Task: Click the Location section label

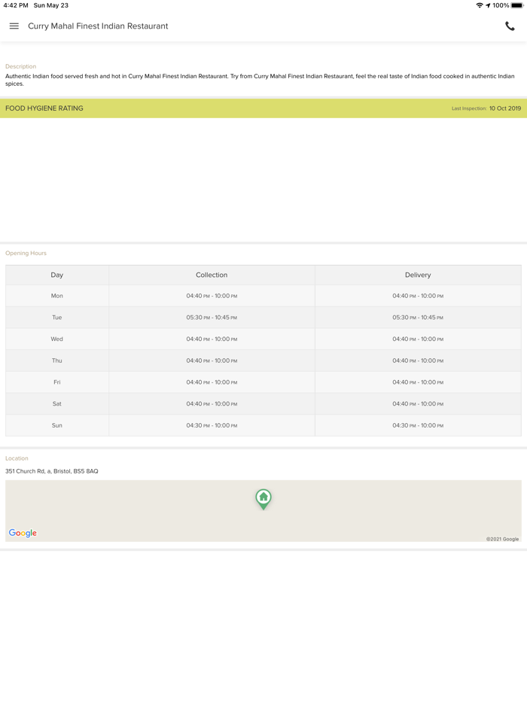Action: (17, 458)
